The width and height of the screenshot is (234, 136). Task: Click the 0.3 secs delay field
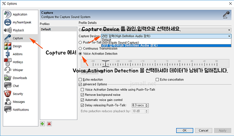pos(138,105)
